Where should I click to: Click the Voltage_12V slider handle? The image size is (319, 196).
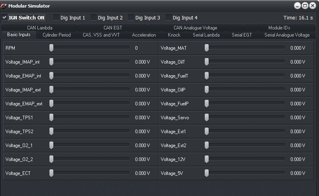pos(207,159)
